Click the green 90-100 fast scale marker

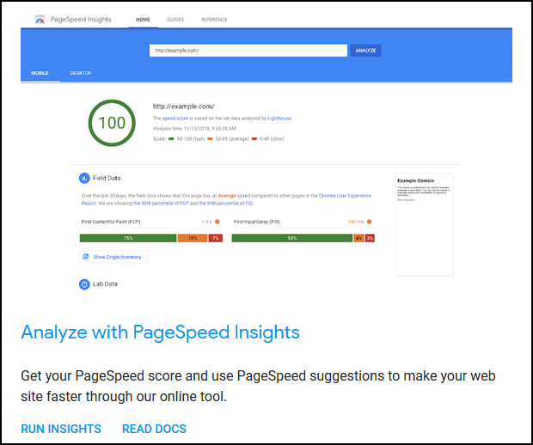tap(171, 138)
